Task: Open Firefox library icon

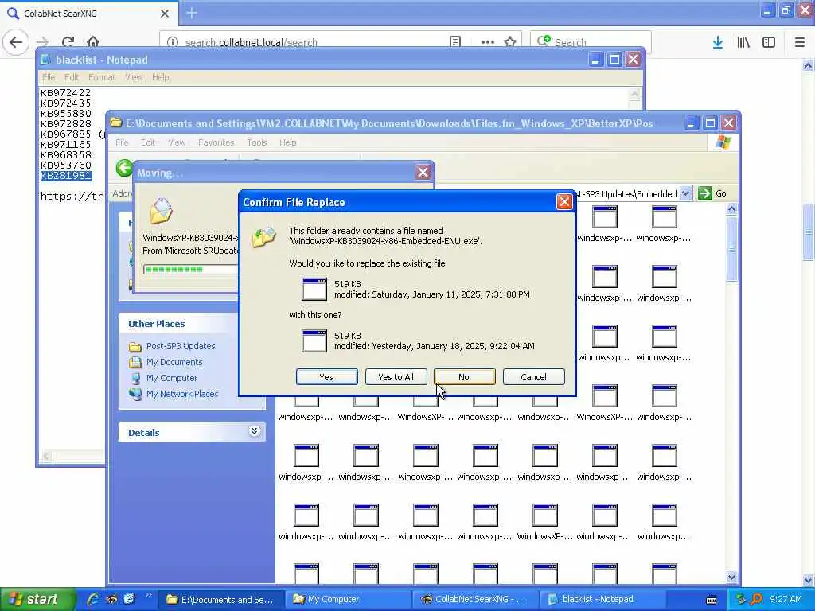Action: pos(743,42)
